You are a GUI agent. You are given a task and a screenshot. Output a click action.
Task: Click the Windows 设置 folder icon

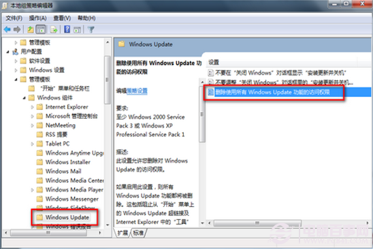click(x=23, y=70)
